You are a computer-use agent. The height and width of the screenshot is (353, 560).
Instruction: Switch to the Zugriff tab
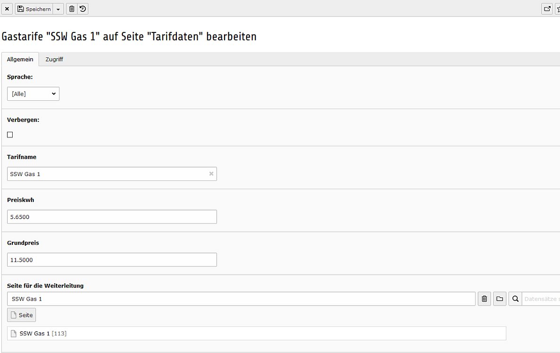[x=54, y=59]
